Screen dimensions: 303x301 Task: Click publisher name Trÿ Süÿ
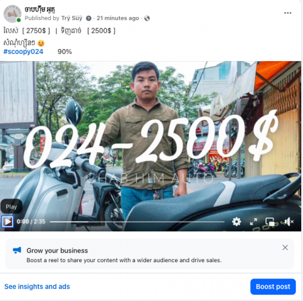tap(72, 18)
